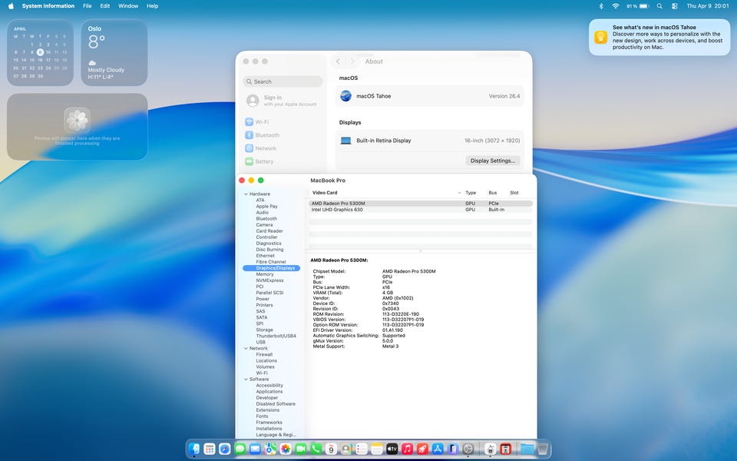Select Network in System Settings sidebar
Image resolution: width=737 pixels, height=461 pixels.
pyautogui.click(x=260, y=148)
